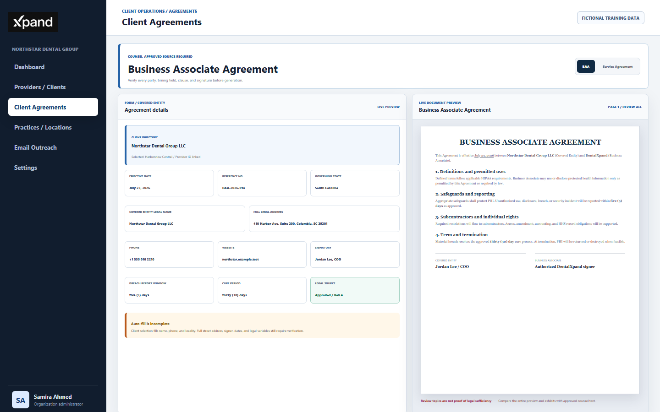Screen dimensions: 660x412
Task: Select the BAA agreement type
Action: [586, 66]
